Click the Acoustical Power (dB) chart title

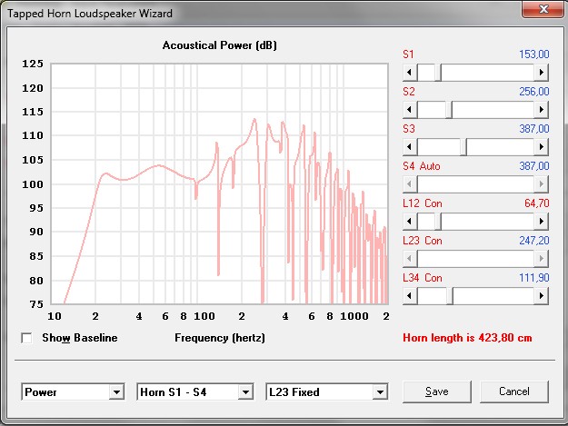[220, 45]
